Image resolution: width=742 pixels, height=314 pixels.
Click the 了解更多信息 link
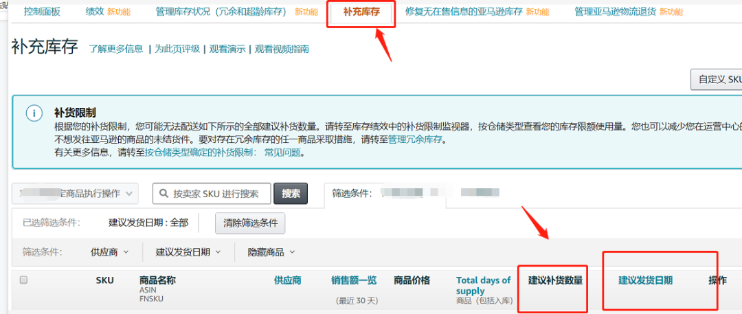(116, 49)
